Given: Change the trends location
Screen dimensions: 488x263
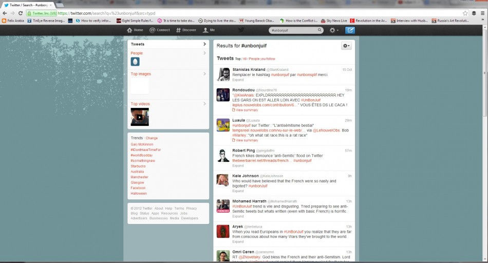Looking at the screenshot, I should [x=152, y=138].
